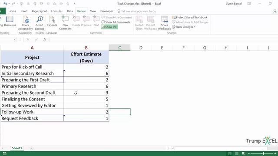The width and height of the screenshot is (278, 156).
Task: Open Share Workbook dialog
Action: click(164, 23)
